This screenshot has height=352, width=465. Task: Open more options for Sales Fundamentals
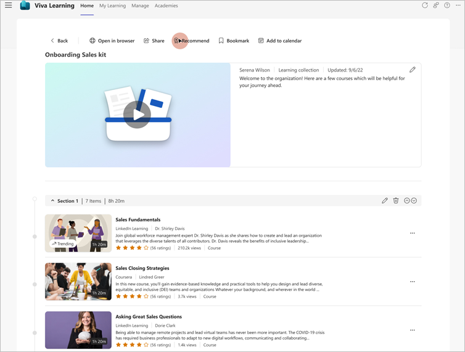pyautogui.click(x=412, y=233)
